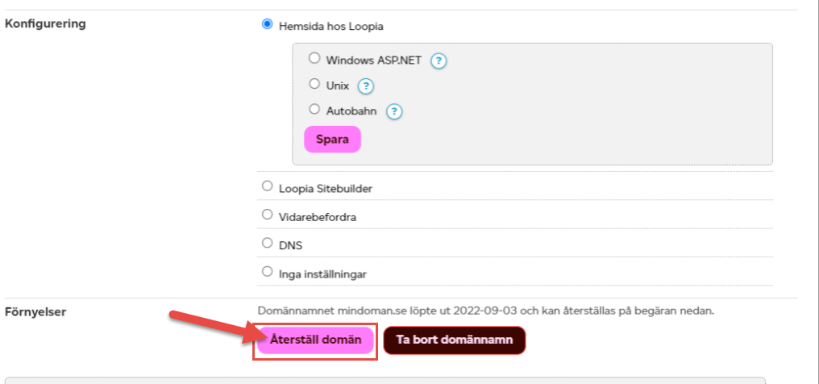819x384 pixels.
Task: Choose the Windows ASP.NET radio option
Action: point(314,58)
